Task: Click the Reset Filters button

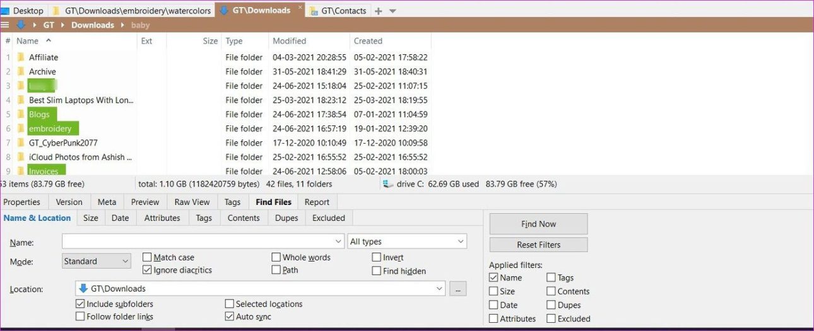Action: click(x=538, y=245)
